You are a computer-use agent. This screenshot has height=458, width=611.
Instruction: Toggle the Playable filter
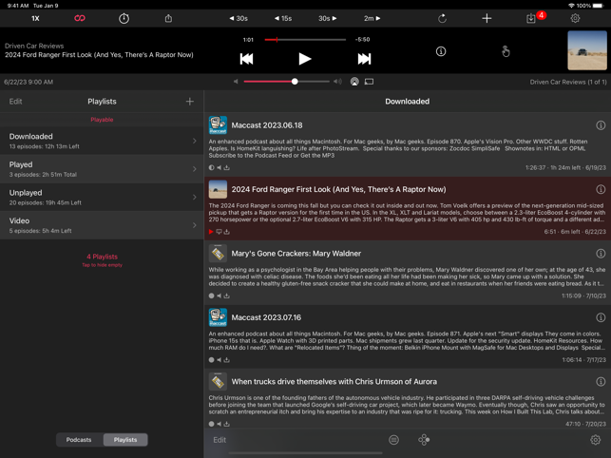(102, 120)
